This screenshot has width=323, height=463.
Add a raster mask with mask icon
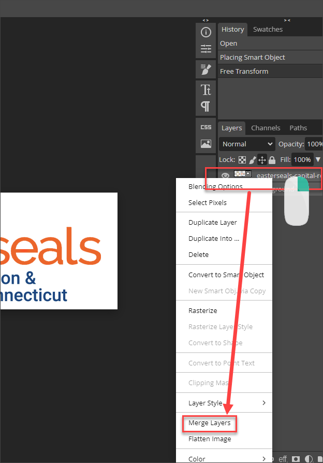click(296, 459)
